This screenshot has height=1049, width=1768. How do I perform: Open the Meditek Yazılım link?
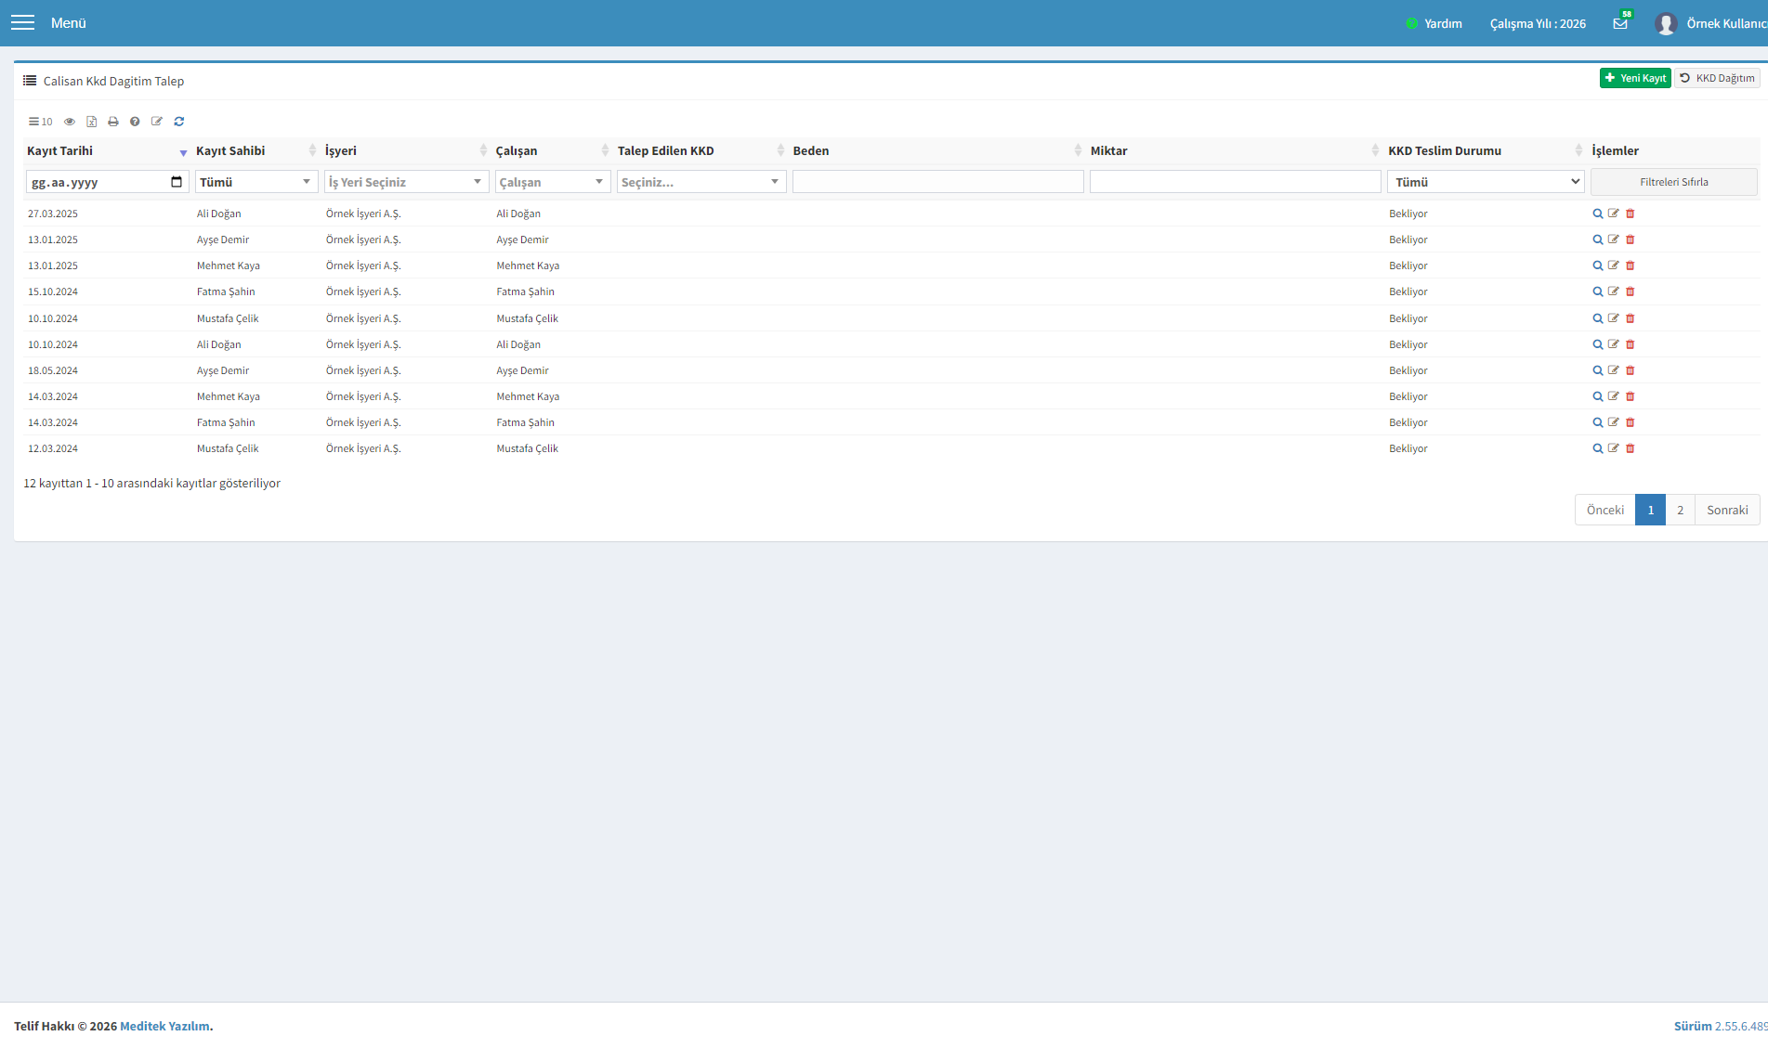coord(164,1026)
